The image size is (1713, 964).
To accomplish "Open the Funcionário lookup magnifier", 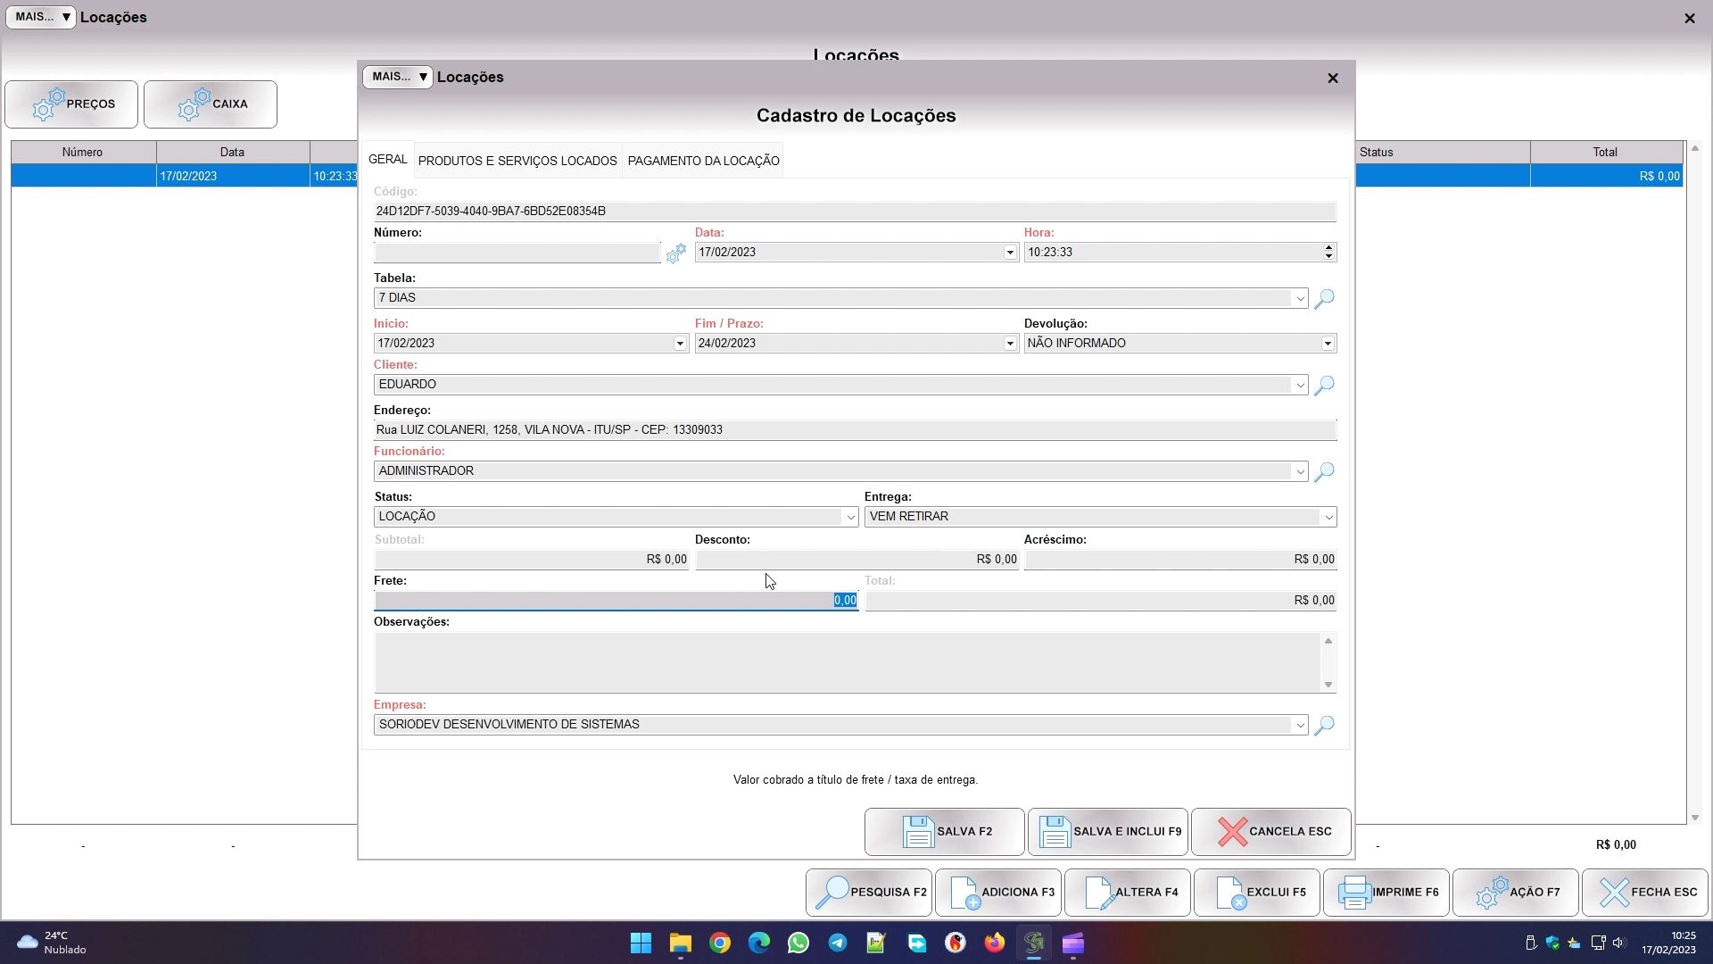I will pyautogui.click(x=1324, y=471).
